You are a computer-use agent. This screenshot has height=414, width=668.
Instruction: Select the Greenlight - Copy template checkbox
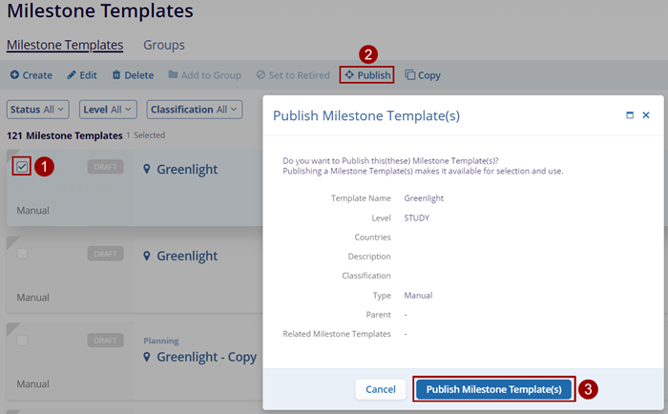pos(22,340)
